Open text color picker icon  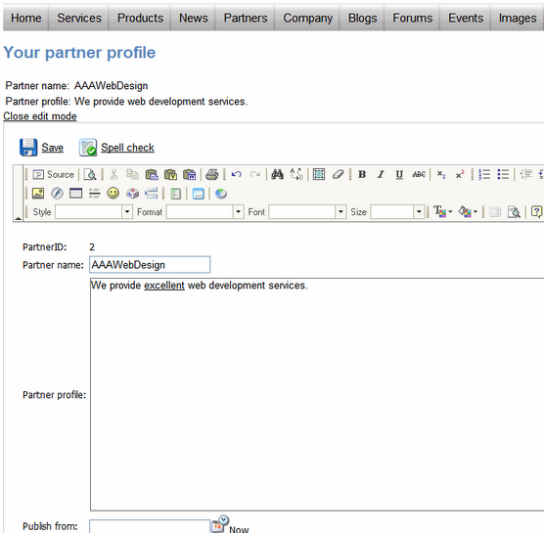(x=442, y=211)
